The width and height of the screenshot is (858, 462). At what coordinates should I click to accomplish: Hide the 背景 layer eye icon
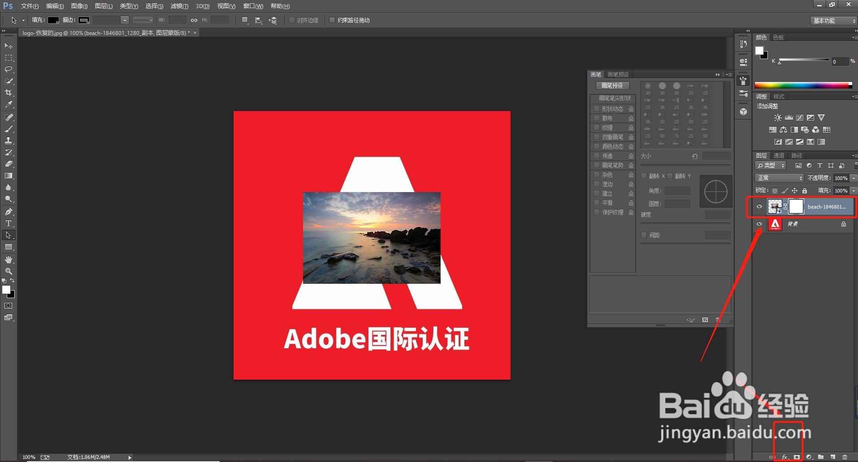click(759, 224)
